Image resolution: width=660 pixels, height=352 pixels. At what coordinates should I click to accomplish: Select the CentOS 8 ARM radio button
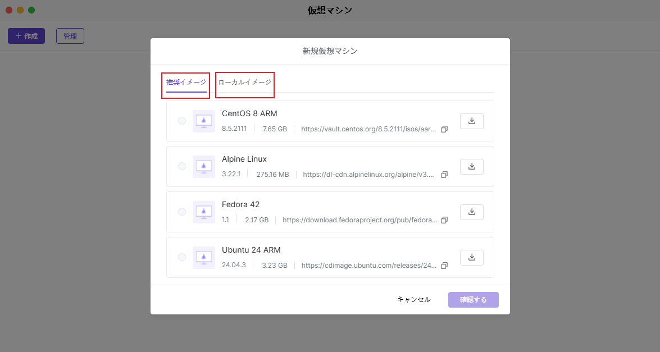(x=182, y=121)
